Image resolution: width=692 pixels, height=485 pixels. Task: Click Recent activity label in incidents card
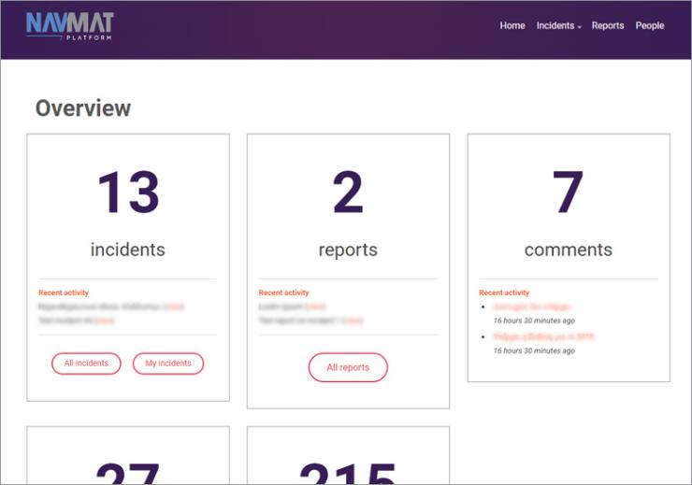(x=64, y=292)
